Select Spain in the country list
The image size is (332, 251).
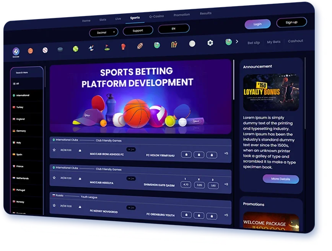tap(27, 155)
